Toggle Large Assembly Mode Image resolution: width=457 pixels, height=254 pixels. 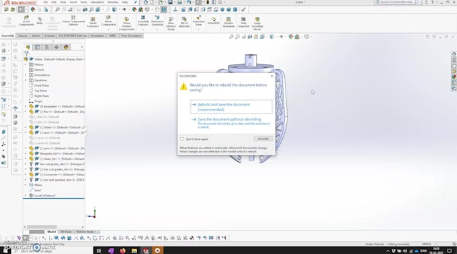tap(257, 24)
